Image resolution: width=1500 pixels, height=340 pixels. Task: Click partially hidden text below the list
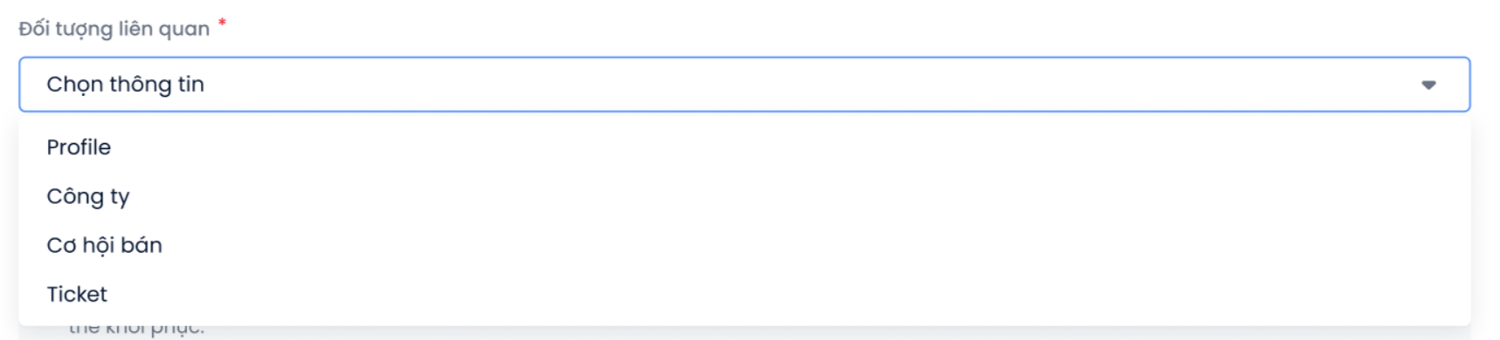point(136,330)
